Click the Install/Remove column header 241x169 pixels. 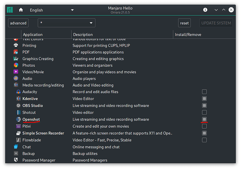(204, 34)
